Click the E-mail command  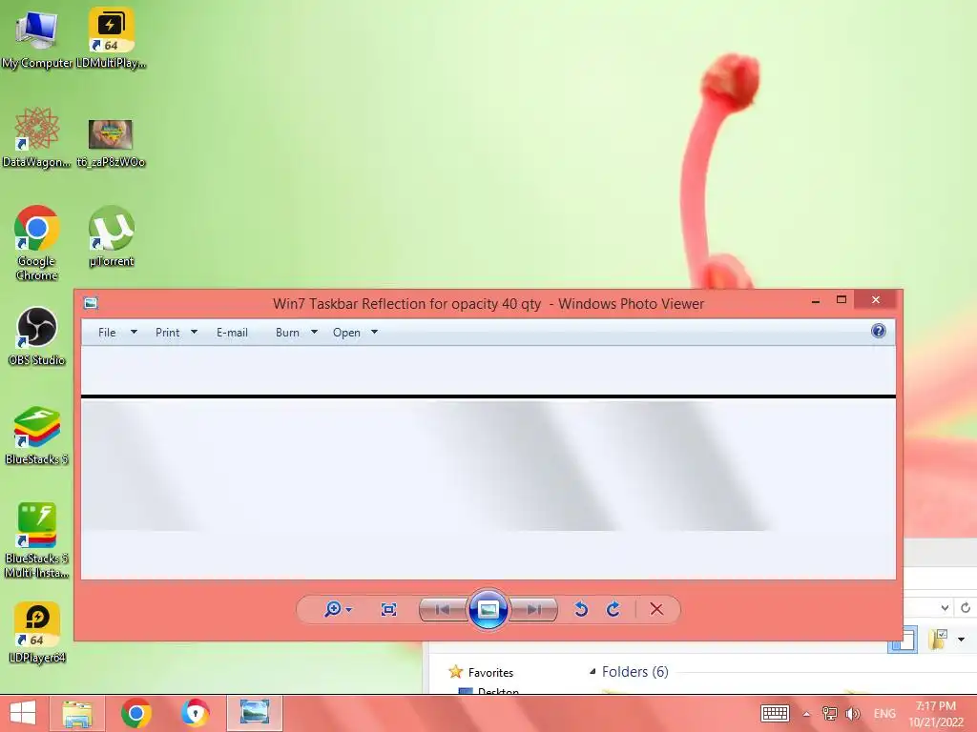coord(233,333)
